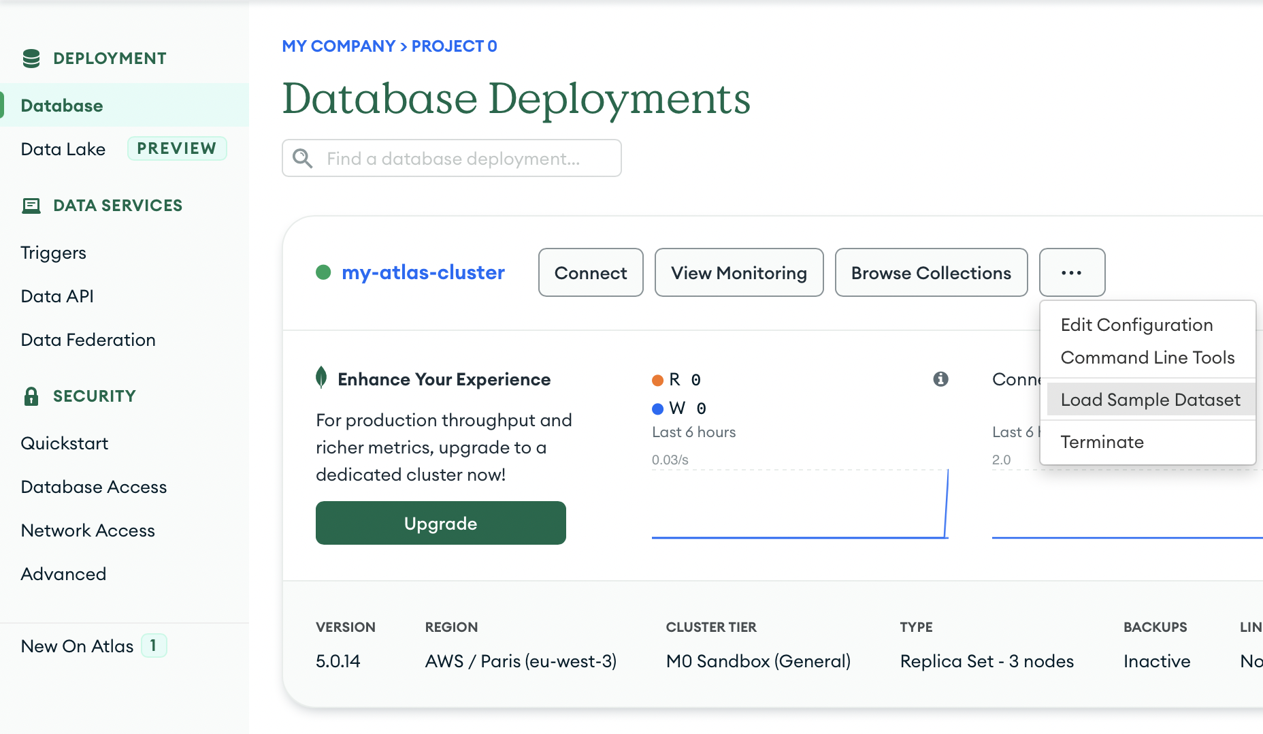Choose Terminate from the cluster options menu

click(x=1102, y=441)
